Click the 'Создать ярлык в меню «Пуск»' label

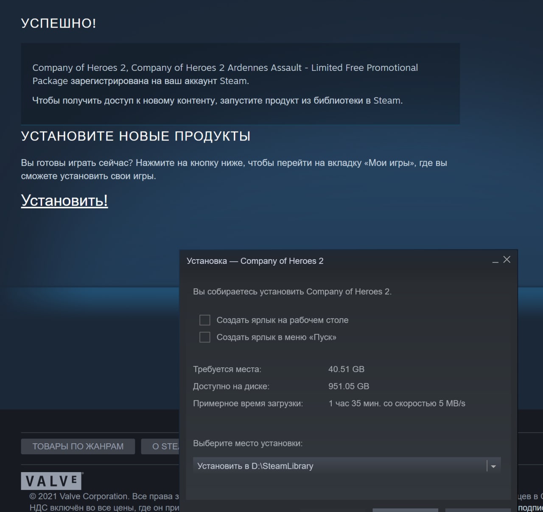coord(277,338)
